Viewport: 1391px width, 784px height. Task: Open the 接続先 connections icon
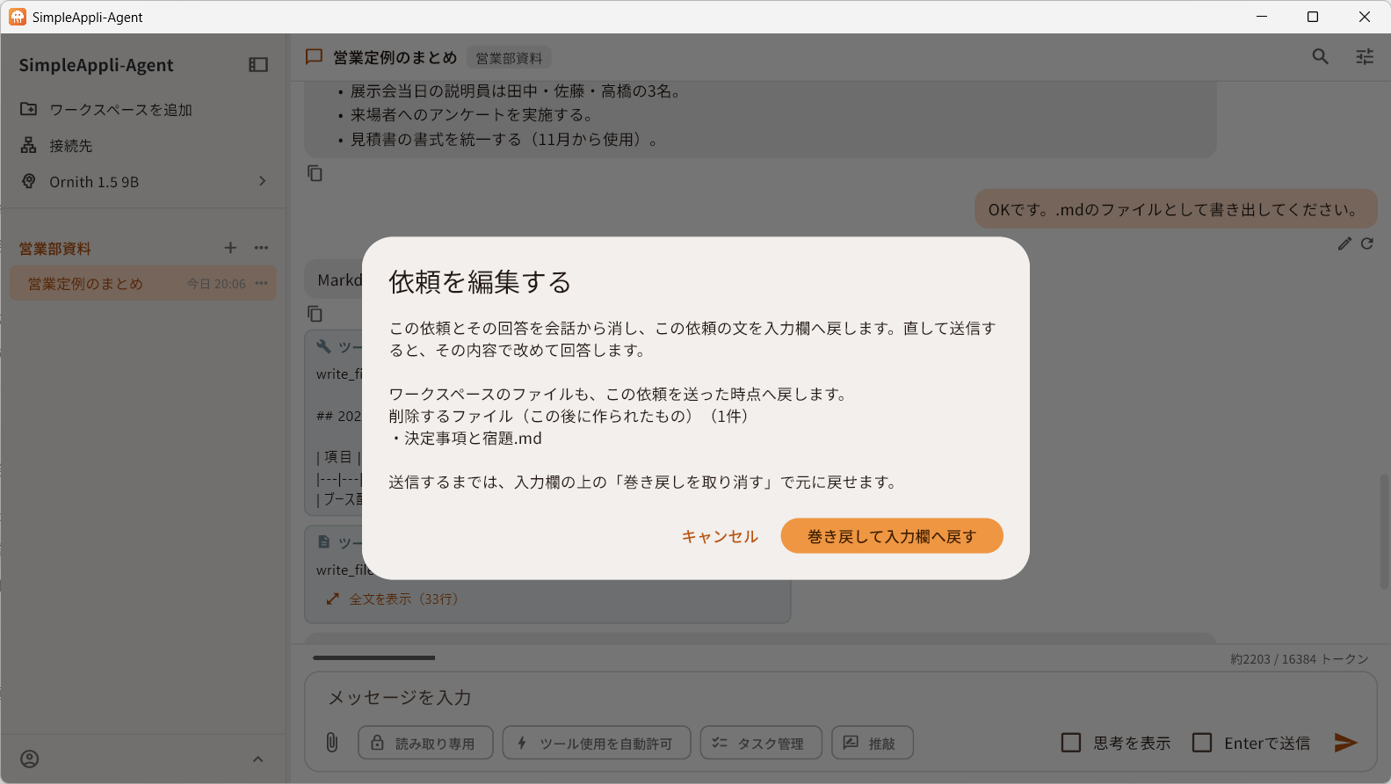click(x=29, y=145)
